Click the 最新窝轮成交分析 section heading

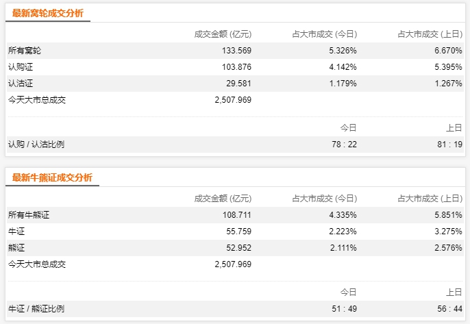[48, 14]
